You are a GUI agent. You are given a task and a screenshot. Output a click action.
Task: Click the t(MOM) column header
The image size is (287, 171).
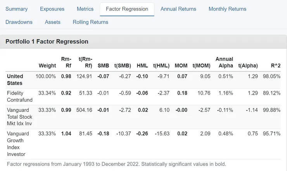click(x=202, y=66)
